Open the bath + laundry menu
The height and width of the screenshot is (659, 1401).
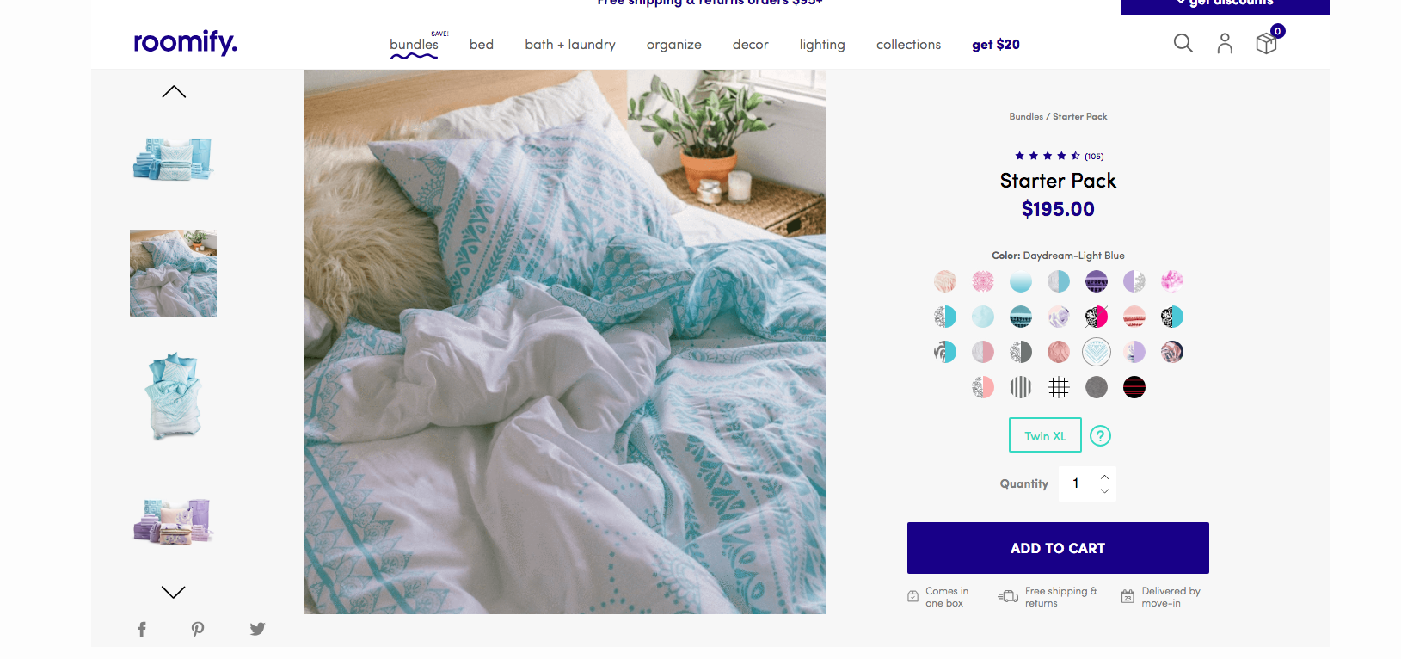click(x=570, y=45)
